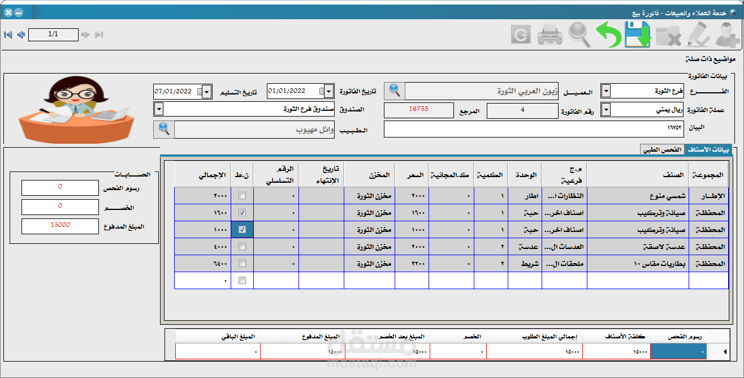Open the عملة الفاتورة currency dropdown
This screenshot has height=378, width=744.
[x=605, y=110]
